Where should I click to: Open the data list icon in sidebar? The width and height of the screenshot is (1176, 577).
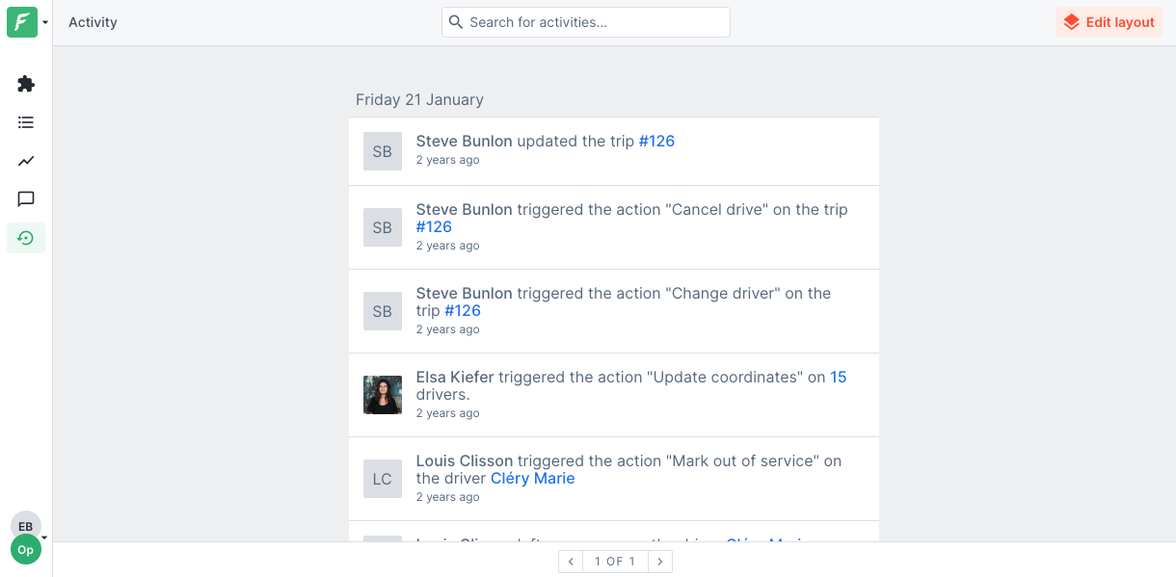(26, 122)
